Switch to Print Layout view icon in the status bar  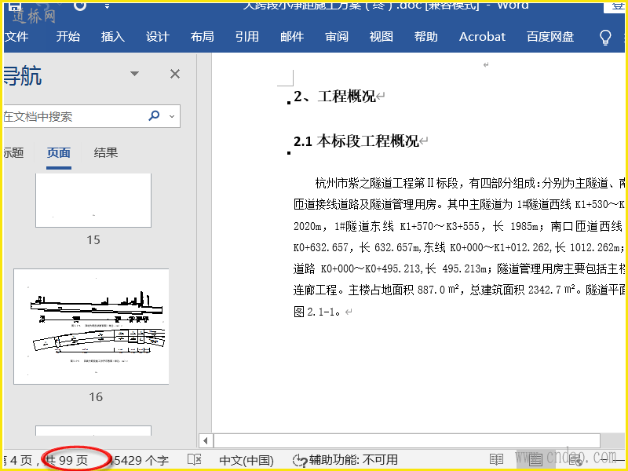pyautogui.click(x=535, y=460)
